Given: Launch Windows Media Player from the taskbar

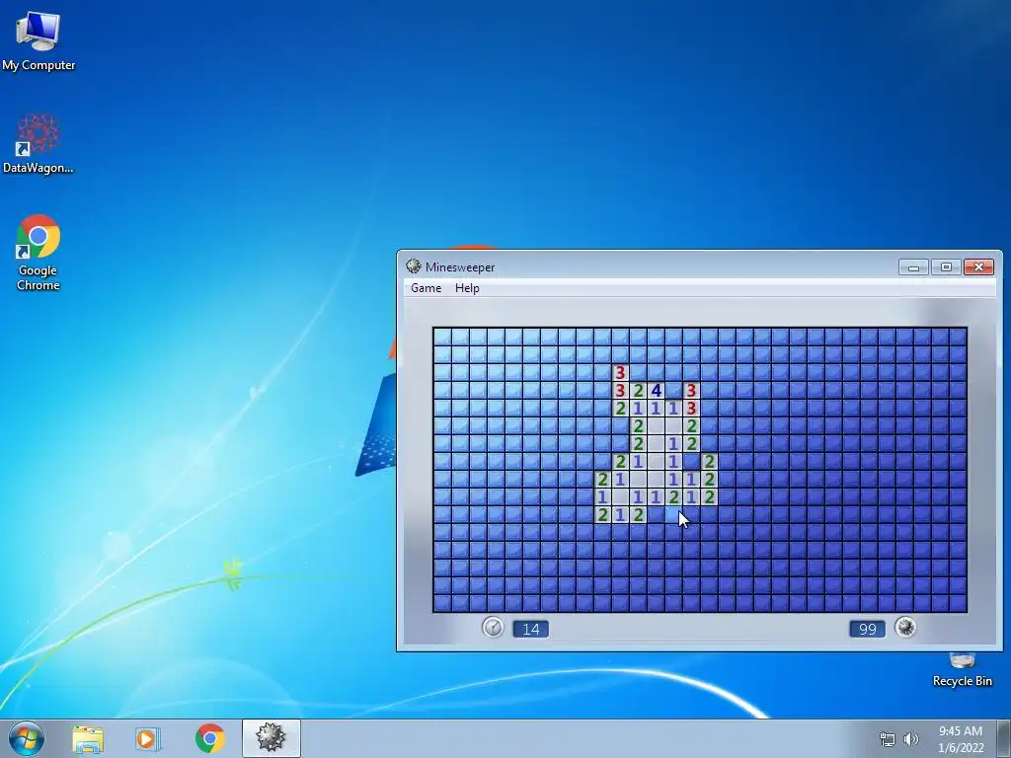Looking at the screenshot, I should [148, 739].
